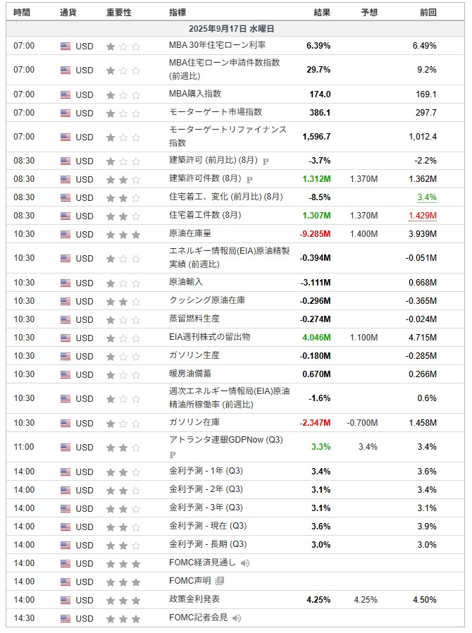
Task: Open the 住宅着工、変化 (前月比) (8月) indicator
Action: (x=226, y=197)
